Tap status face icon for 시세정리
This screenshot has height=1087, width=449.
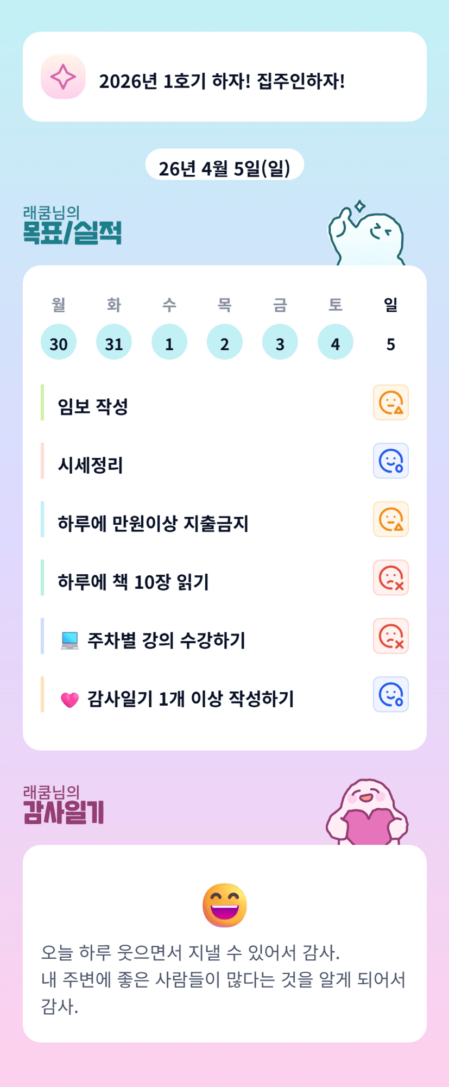[390, 461]
